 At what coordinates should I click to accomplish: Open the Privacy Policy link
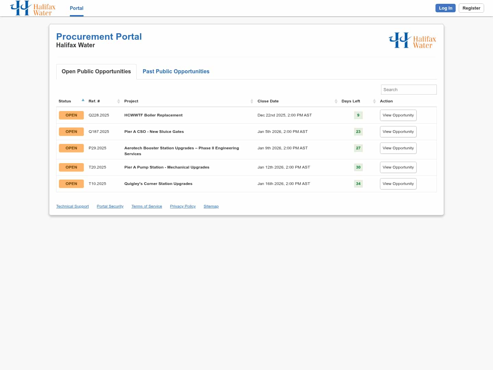tap(183, 206)
